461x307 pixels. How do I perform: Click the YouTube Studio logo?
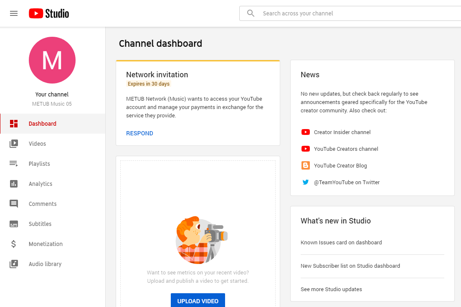pyautogui.click(x=49, y=13)
